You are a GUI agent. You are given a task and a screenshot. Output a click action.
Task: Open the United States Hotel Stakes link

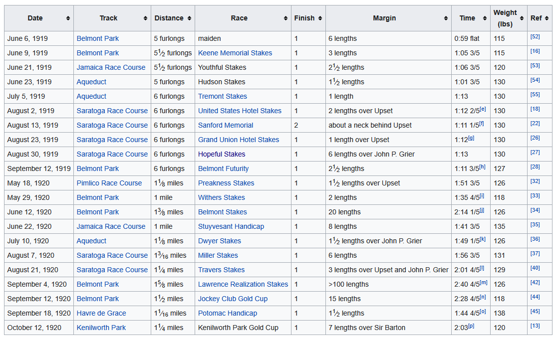(x=240, y=111)
